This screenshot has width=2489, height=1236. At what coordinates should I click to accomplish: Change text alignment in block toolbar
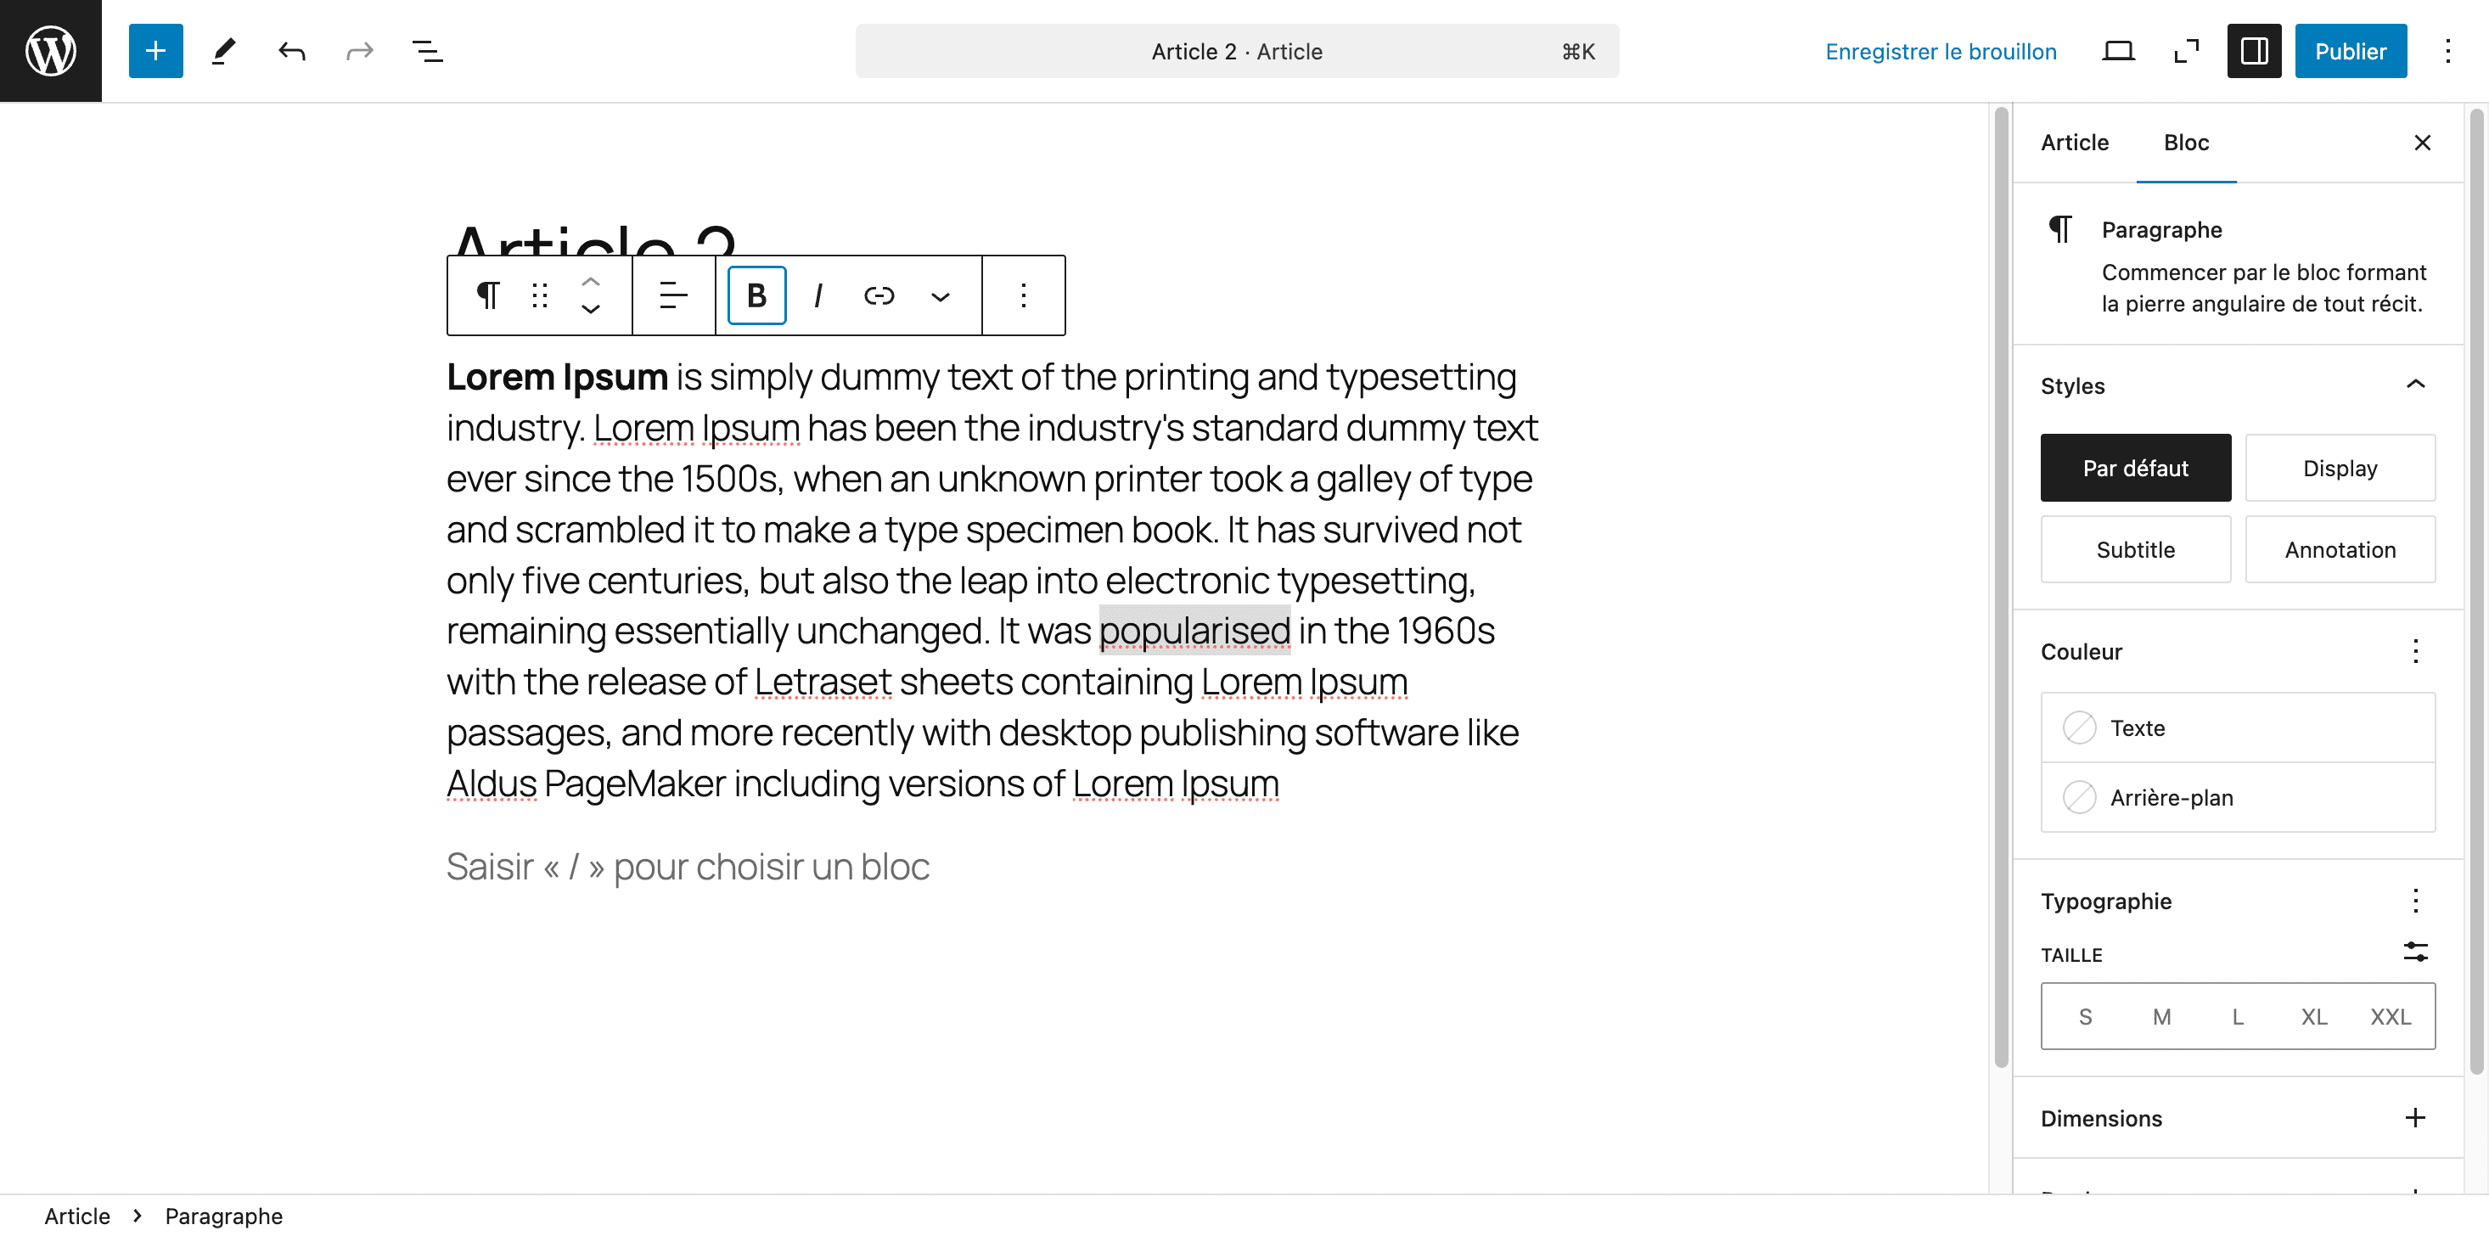click(672, 295)
